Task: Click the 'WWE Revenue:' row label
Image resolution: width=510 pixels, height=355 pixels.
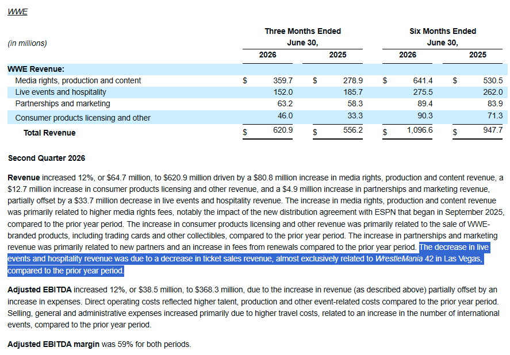Action: click(x=36, y=69)
